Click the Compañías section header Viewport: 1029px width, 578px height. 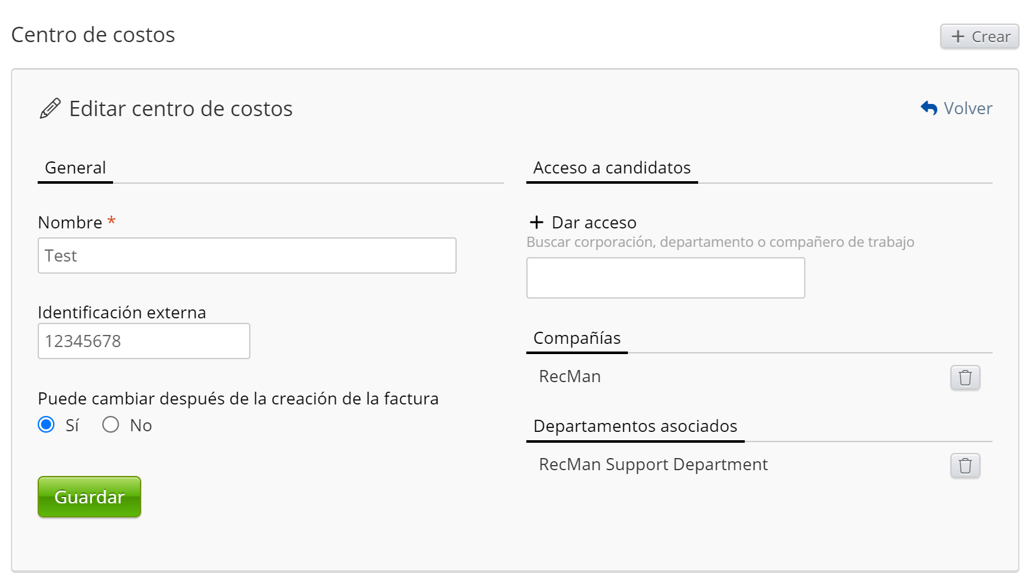click(x=577, y=338)
